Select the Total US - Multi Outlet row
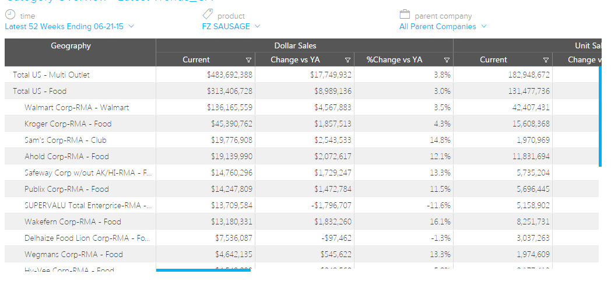611x295 pixels. (x=51, y=75)
